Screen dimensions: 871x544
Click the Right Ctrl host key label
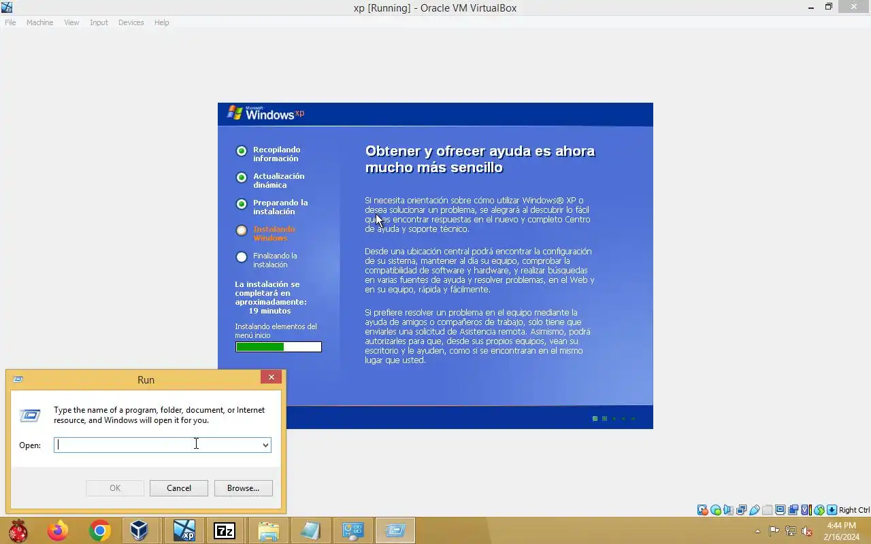854,510
